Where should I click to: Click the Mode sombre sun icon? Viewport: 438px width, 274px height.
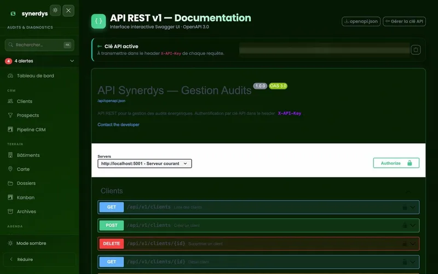click(x=10, y=243)
